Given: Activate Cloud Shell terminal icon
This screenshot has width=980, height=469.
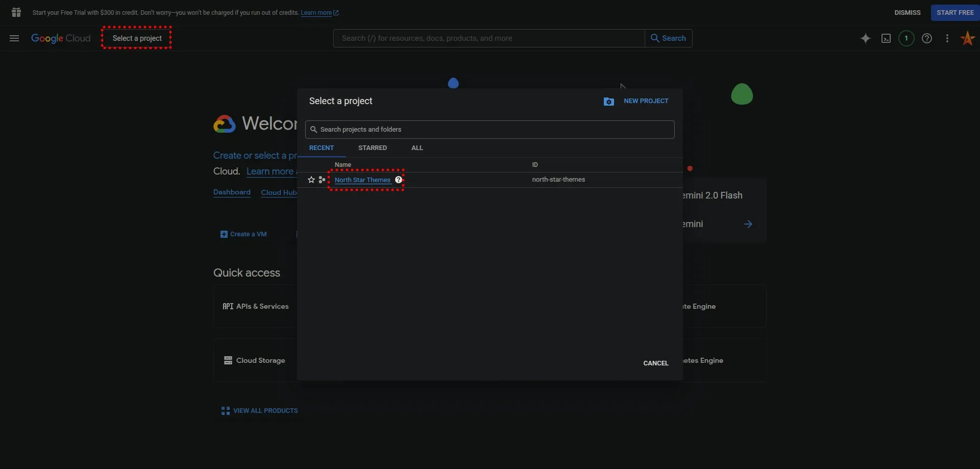Looking at the screenshot, I should pyautogui.click(x=886, y=38).
